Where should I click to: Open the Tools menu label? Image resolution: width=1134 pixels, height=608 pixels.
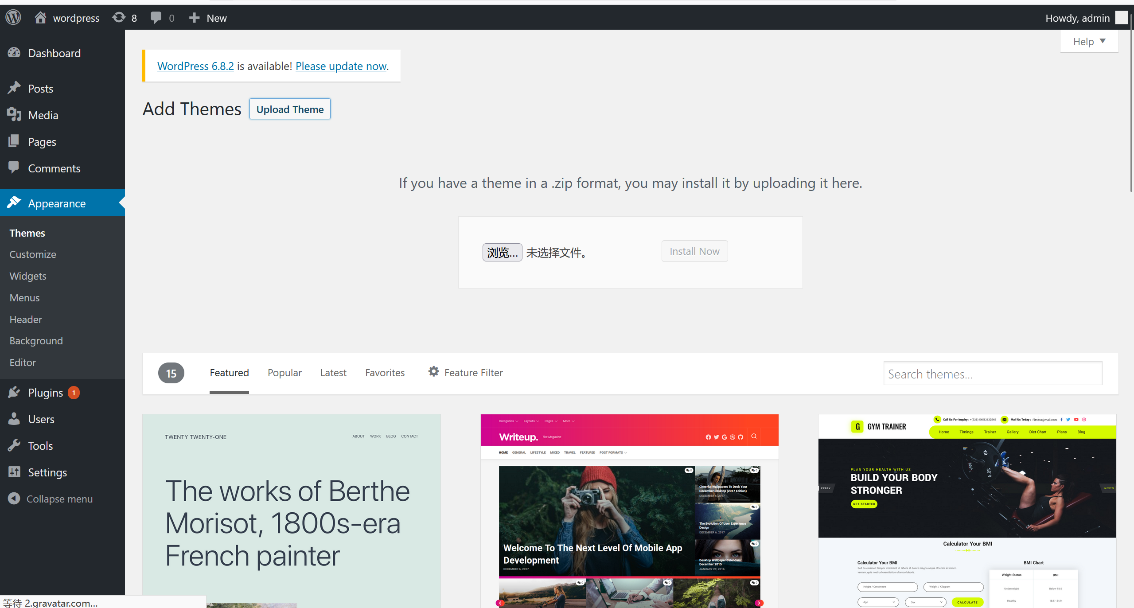coord(40,446)
